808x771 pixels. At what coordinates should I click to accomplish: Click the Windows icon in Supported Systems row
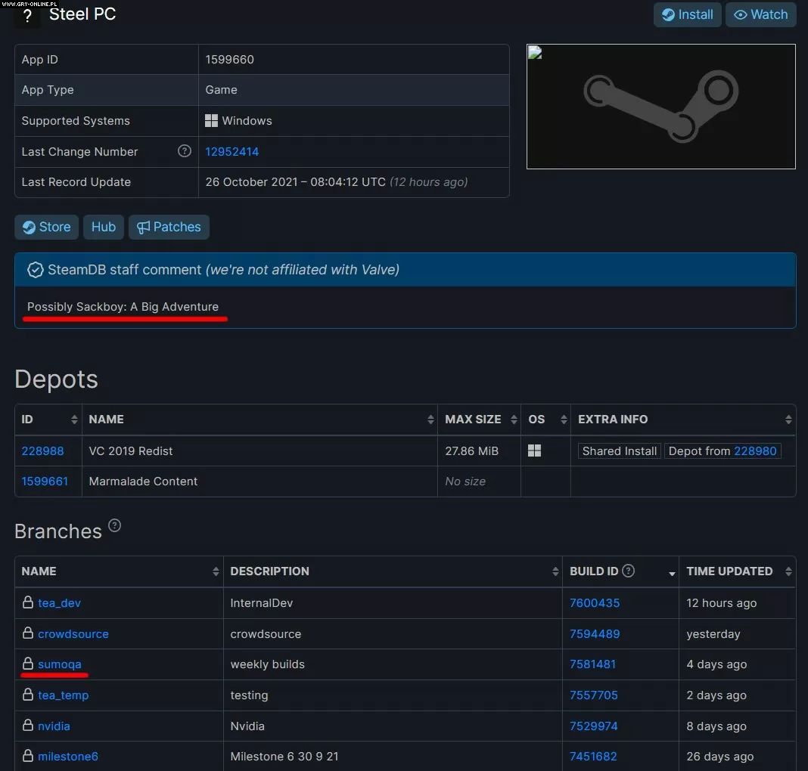point(212,121)
